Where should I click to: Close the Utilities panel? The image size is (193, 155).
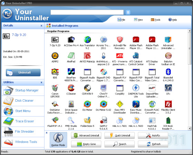pyautogui.click(x=41, y=82)
